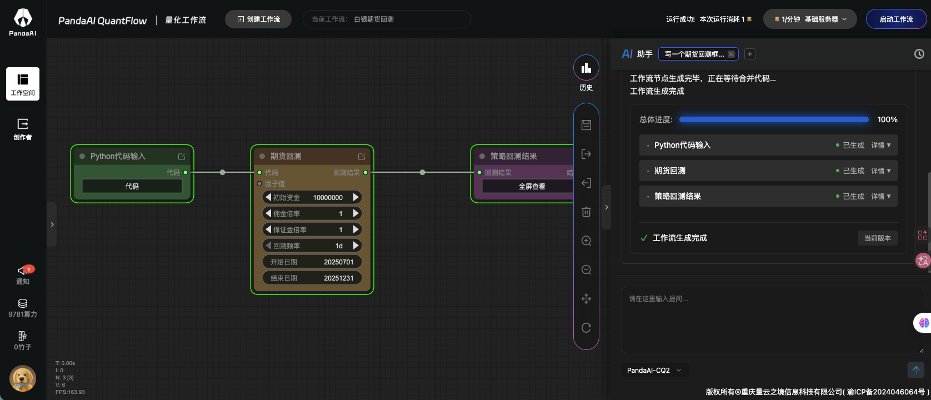Click the colorful brain icon on the right edge
The width and height of the screenshot is (931, 400).
tap(924, 323)
